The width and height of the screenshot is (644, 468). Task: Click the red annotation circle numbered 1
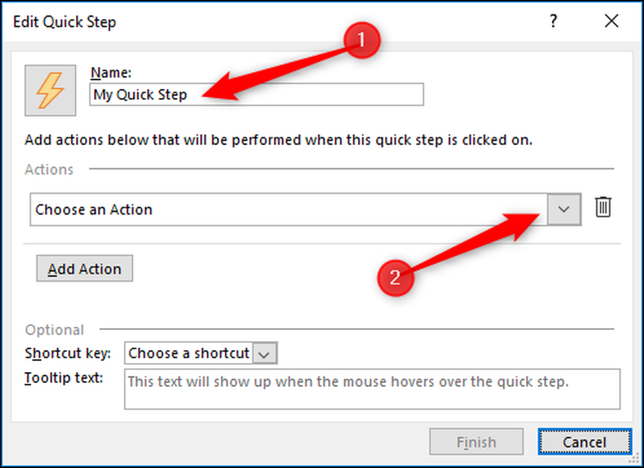click(361, 41)
